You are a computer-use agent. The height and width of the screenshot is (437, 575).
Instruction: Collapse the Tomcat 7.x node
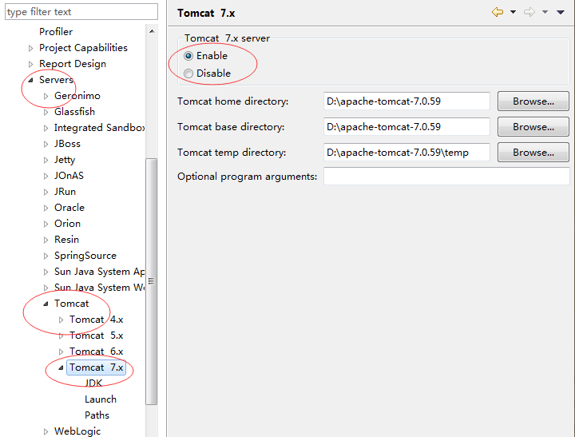coord(61,367)
